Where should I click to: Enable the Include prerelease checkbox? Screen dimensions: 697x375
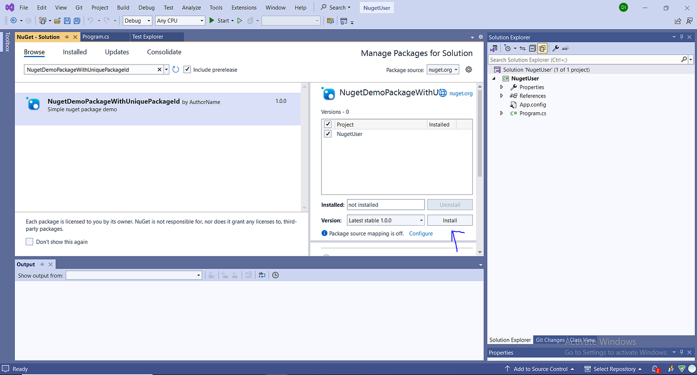coord(187,69)
